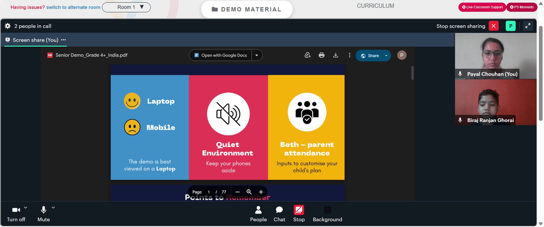This screenshot has width=544, height=227.
Task: Click Live Classroom Support button
Action: click(482, 7)
